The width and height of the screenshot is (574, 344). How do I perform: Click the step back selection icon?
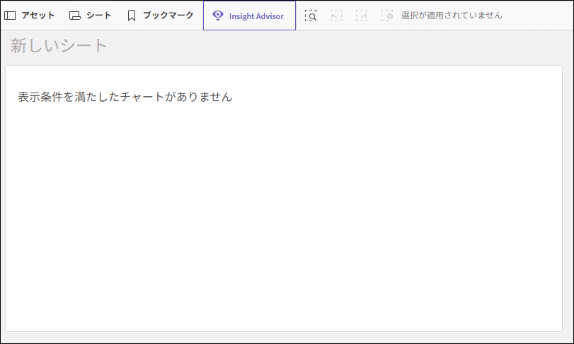(x=336, y=16)
